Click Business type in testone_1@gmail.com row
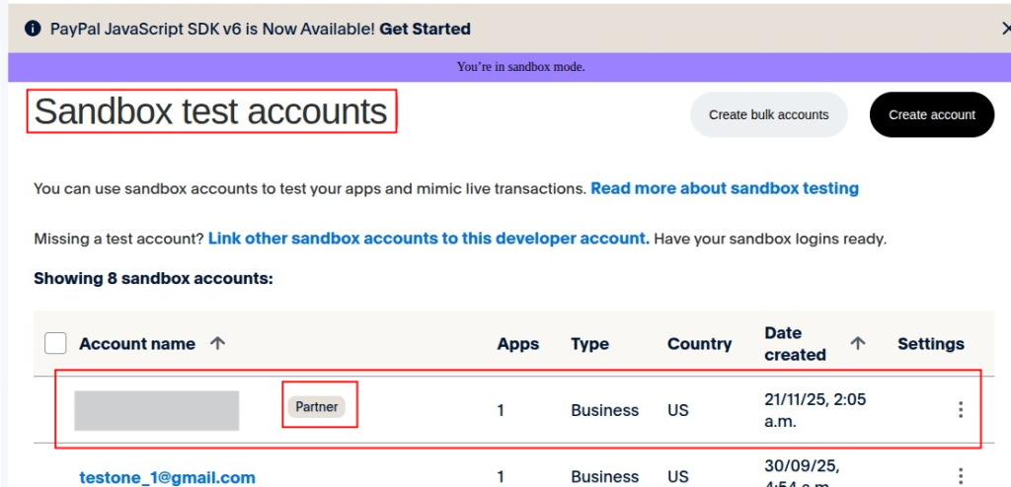 (x=605, y=477)
